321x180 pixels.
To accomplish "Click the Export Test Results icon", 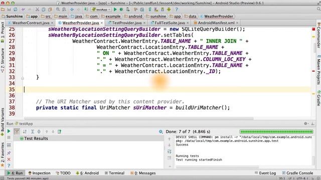I will (59, 131).
